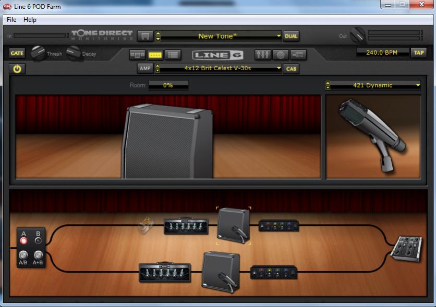Open the tuner view

(281, 55)
